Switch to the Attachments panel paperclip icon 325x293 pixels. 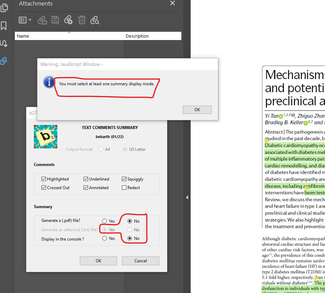click(x=4, y=61)
